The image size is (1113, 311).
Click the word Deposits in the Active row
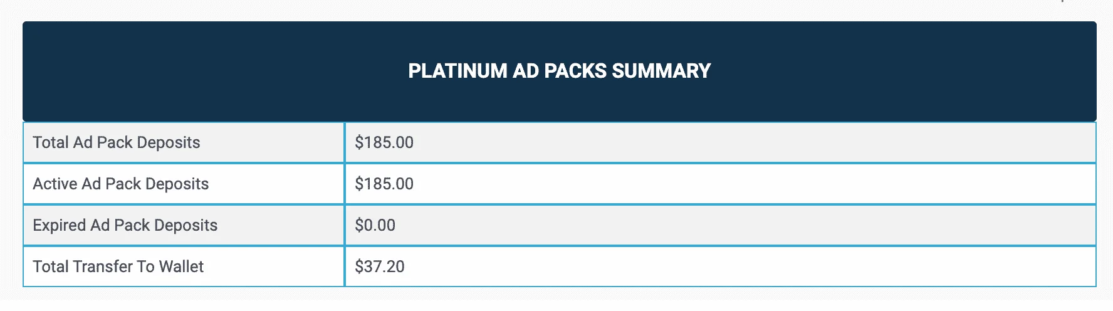(177, 184)
